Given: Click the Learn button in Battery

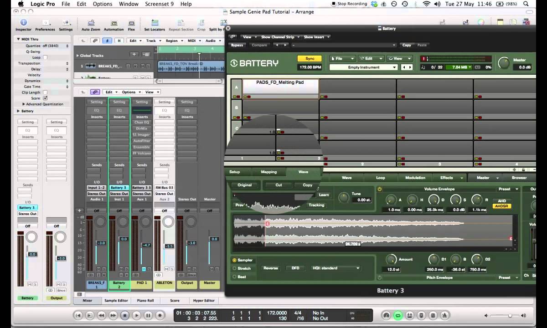Looking at the screenshot, I should pos(324,195).
